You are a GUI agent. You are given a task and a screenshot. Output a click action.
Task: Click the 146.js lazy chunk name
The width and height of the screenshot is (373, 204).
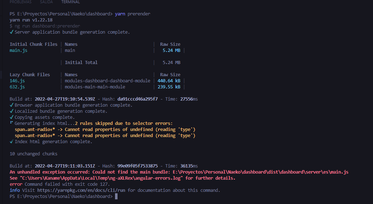(17, 81)
